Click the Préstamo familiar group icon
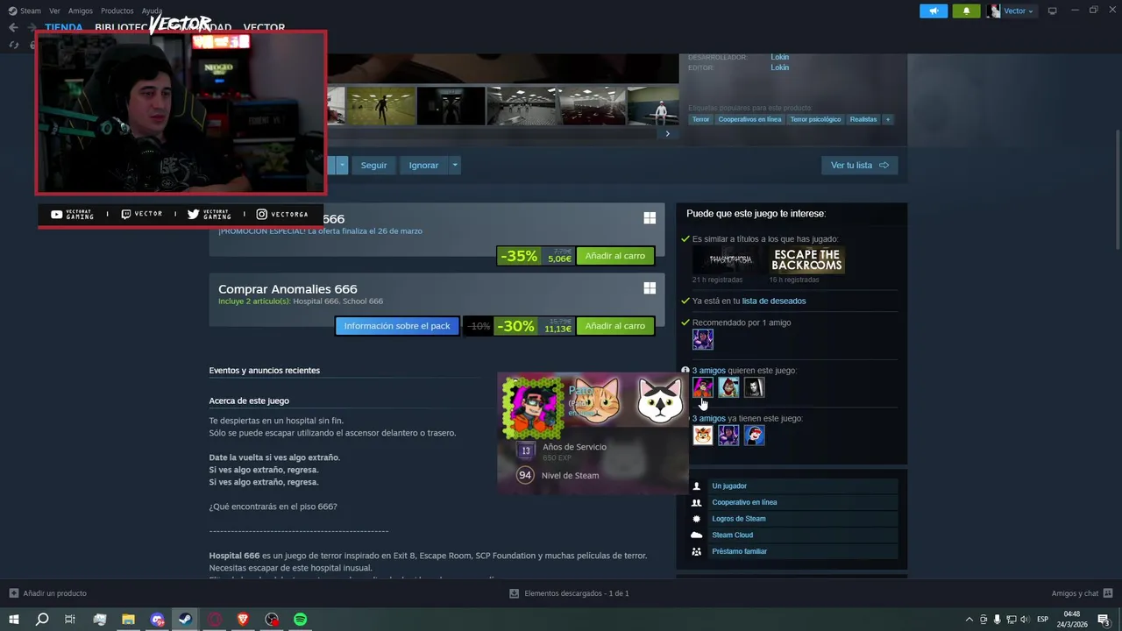Screen dimensions: 1122x631 pos(697,551)
